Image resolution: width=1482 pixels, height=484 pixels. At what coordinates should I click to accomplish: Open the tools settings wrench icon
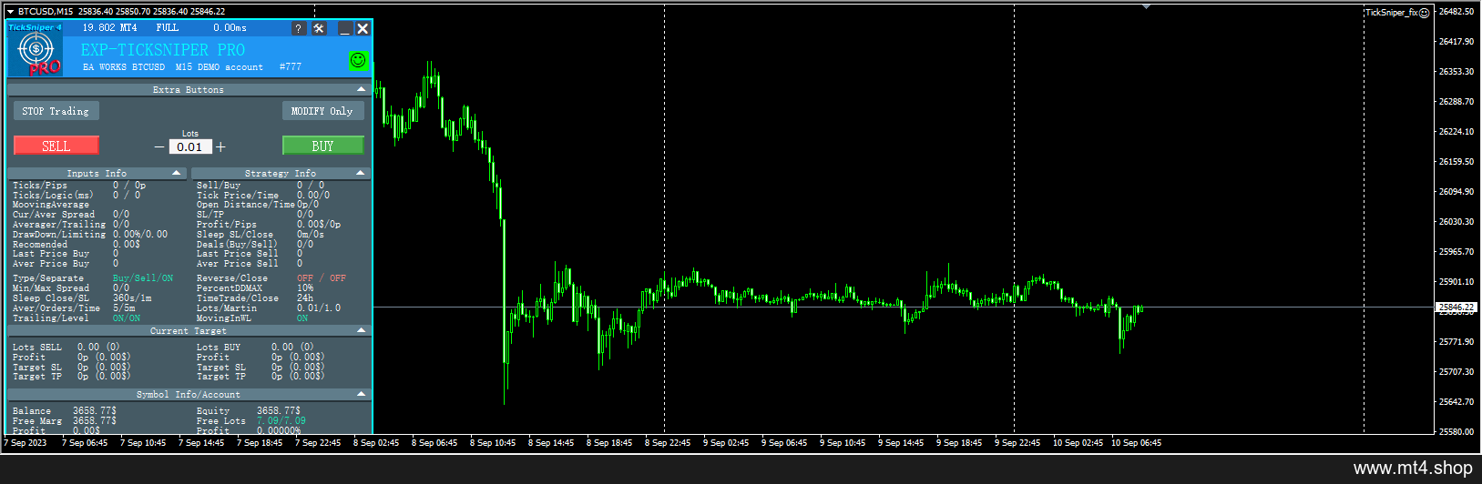coord(319,29)
